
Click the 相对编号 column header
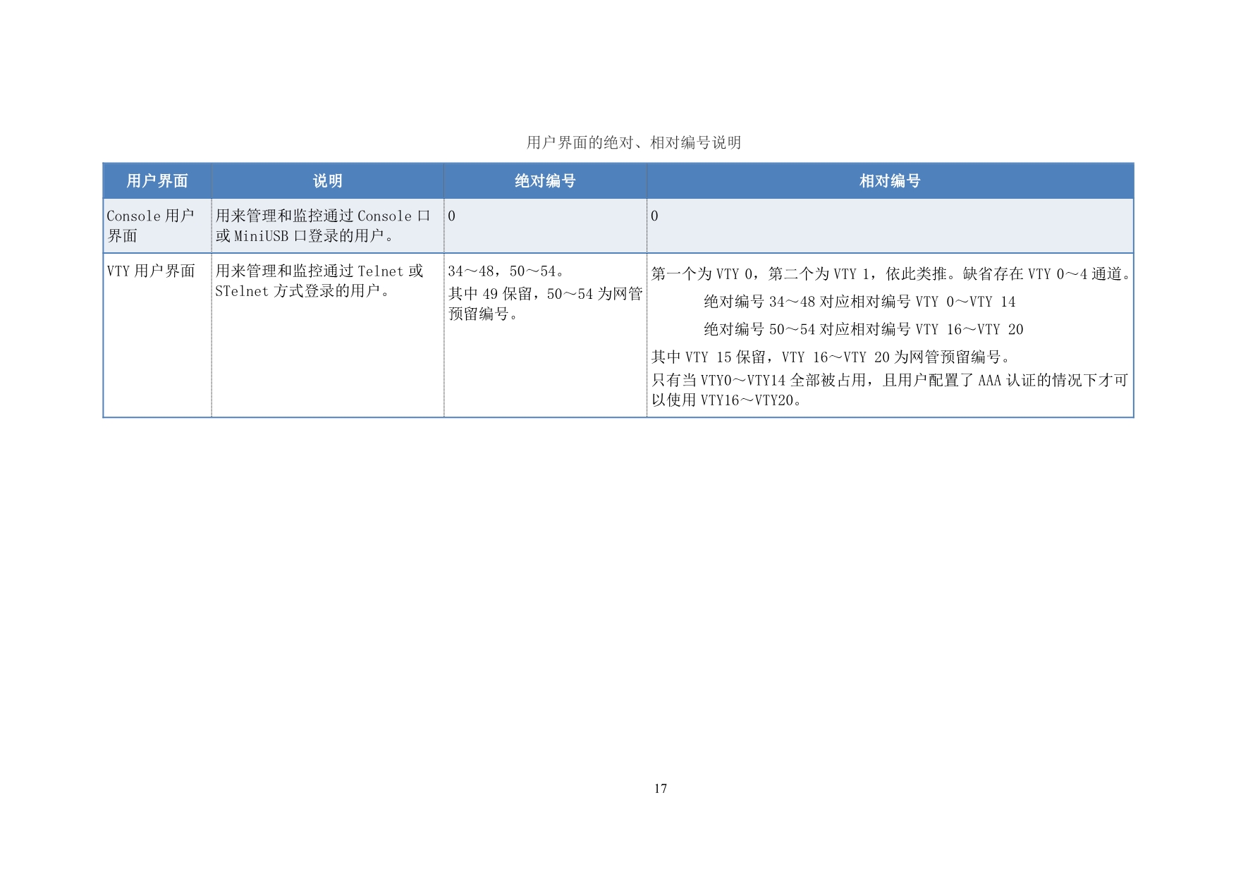pos(890,181)
